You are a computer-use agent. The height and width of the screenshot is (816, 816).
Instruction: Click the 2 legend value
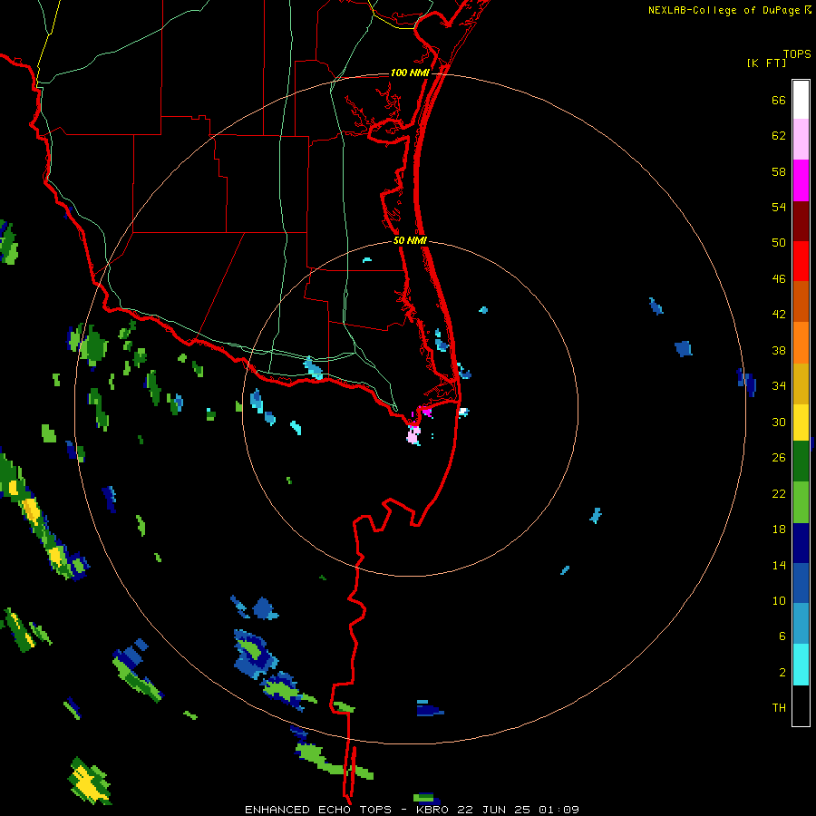coord(782,673)
